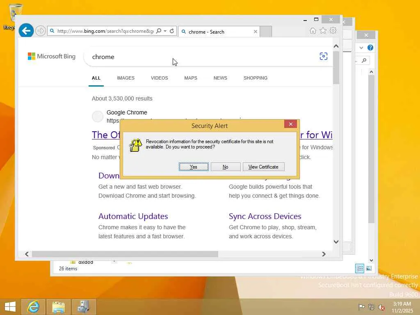Click the horizontal scrollbar thumb
This screenshot has height=315, width=420.
[125, 254]
